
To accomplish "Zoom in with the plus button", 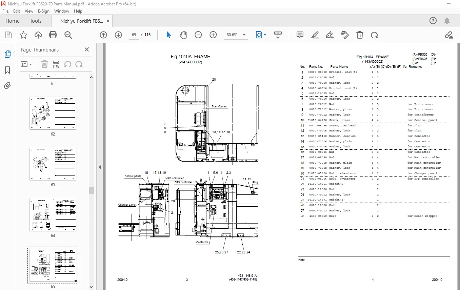I will pos(213,35).
